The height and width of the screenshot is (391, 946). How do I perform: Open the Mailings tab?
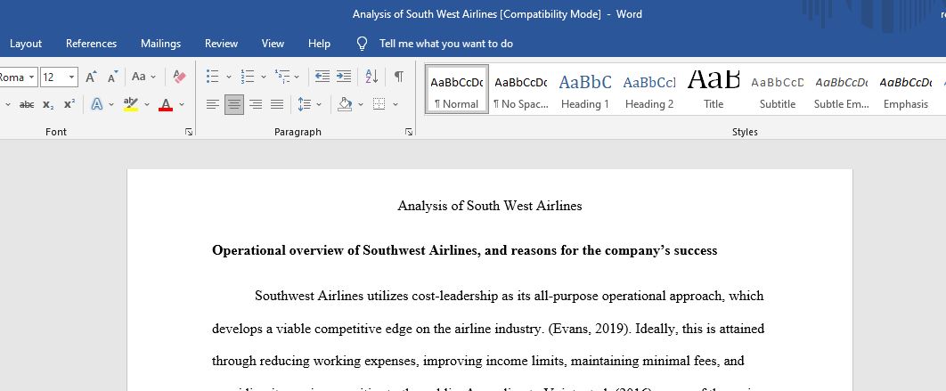pyautogui.click(x=160, y=44)
